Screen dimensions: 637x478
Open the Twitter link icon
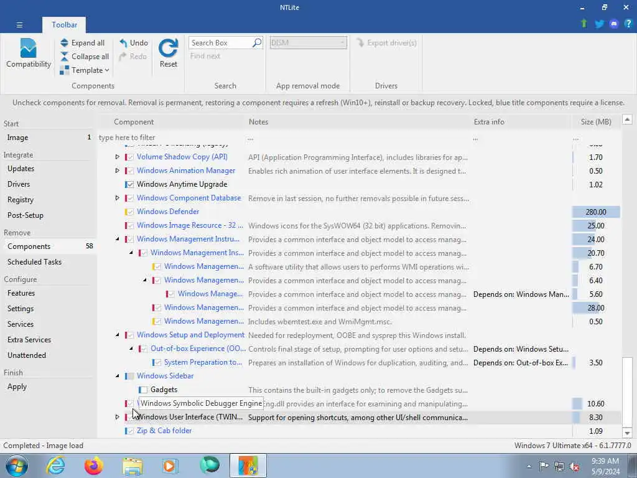[x=599, y=24]
